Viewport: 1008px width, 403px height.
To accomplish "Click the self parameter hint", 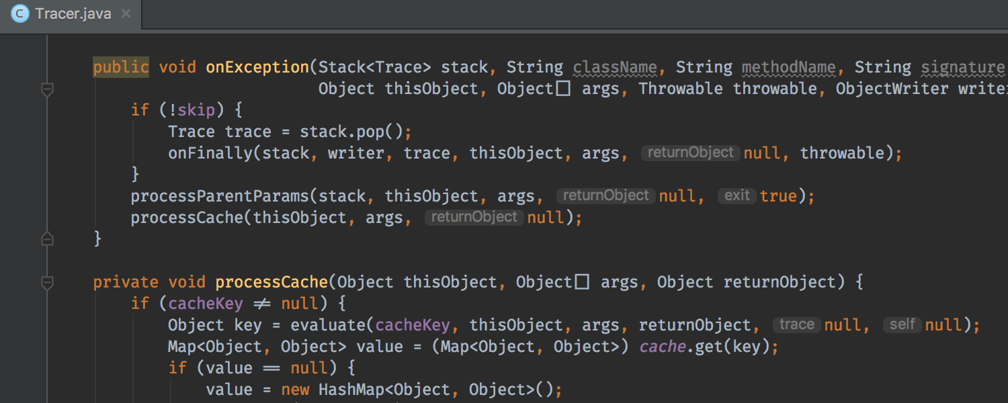I will [x=902, y=324].
